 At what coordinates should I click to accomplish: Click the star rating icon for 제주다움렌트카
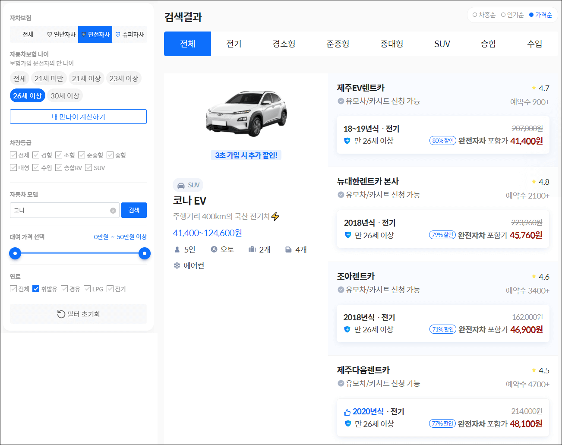(x=534, y=370)
